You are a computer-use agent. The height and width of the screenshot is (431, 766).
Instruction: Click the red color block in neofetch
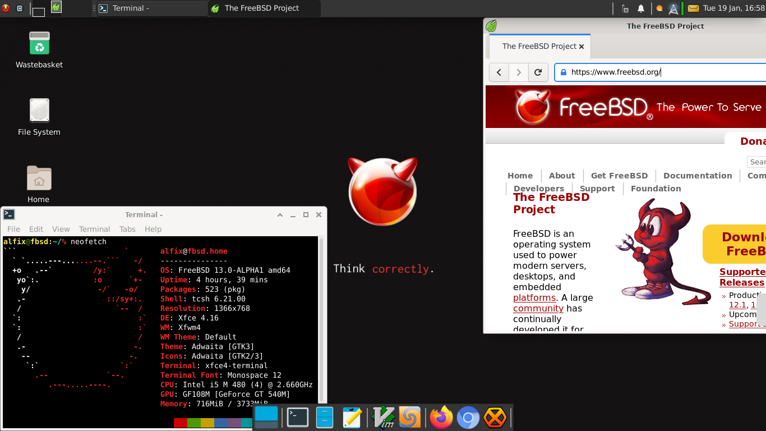click(x=180, y=422)
